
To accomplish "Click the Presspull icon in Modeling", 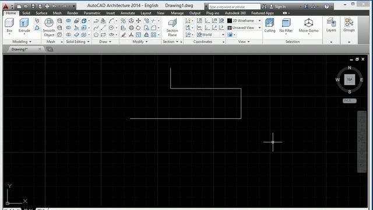I will pyautogui.click(x=37, y=28).
